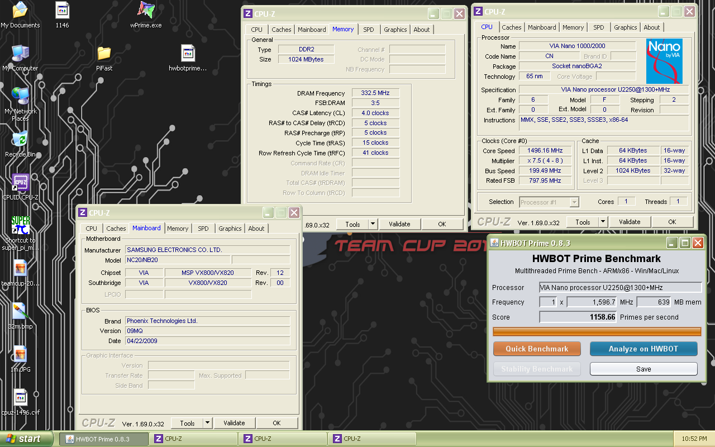
Task: Click the CPU tab window's title icon
Action: pos(478,12)
